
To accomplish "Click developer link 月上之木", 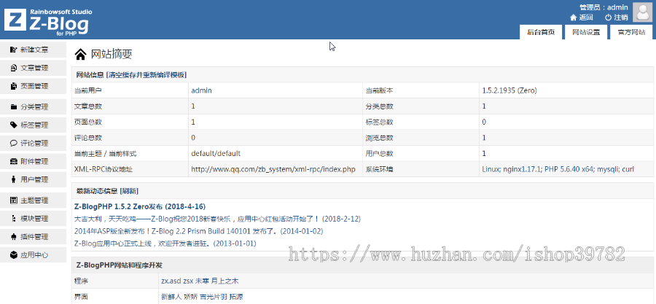I will [x=224, y=281].
